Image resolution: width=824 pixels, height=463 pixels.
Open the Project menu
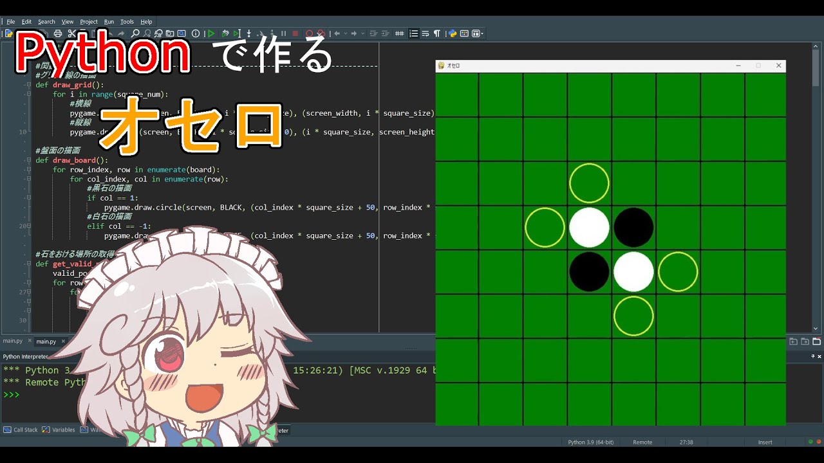pyautogui.click(x=89, y=21)
